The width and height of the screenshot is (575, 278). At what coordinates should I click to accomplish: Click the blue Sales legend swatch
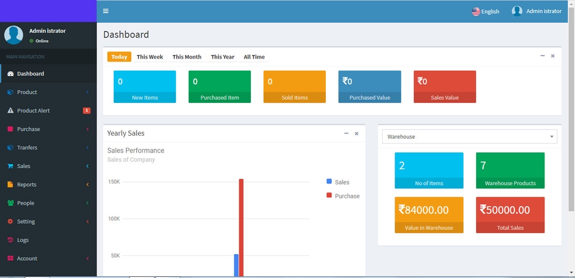coord(329,181)
